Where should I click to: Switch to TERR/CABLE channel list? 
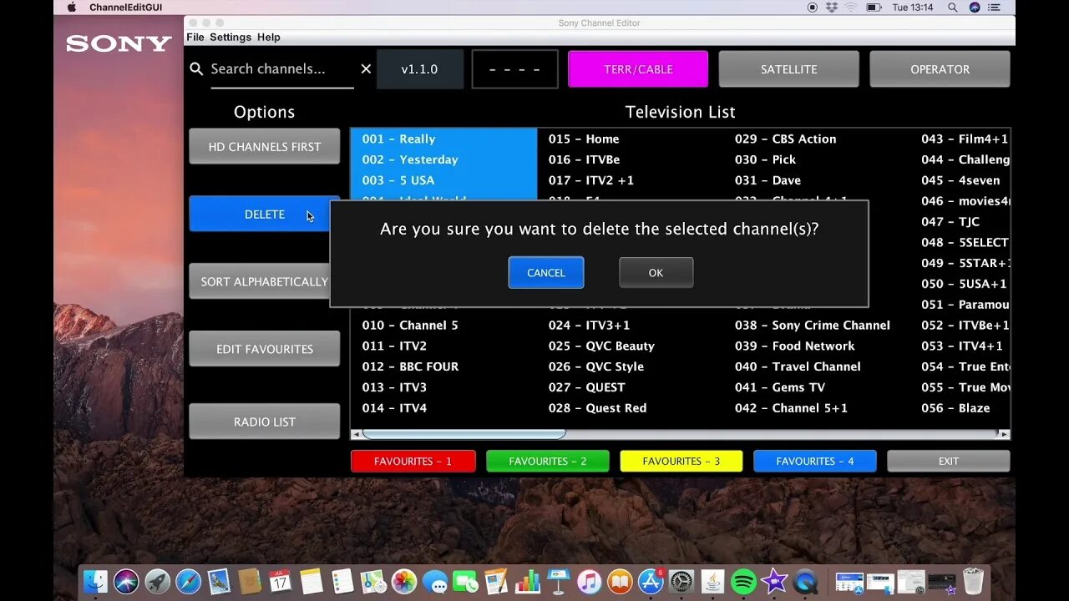638,69
